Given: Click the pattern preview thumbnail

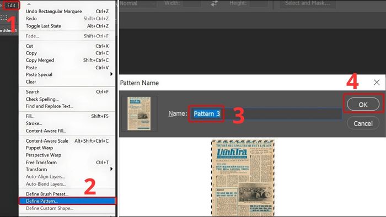Looking at the screenshot, I should coord(139,113).
